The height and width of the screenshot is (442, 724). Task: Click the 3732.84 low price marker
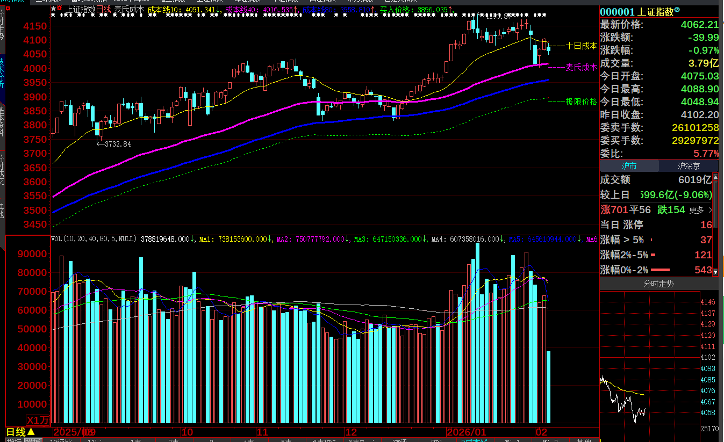tap(117, 144)
